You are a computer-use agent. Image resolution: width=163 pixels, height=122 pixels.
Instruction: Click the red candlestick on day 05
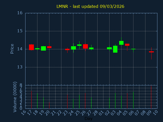tap(127, 45)
